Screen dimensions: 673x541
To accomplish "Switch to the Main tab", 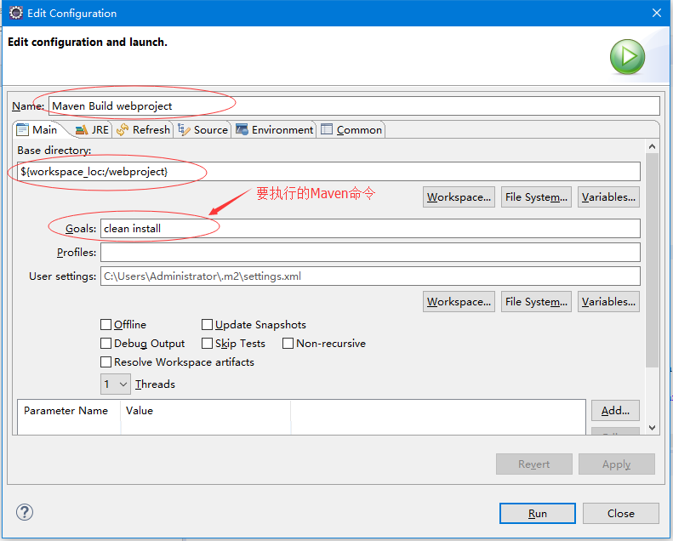I will tap(37, 129).
